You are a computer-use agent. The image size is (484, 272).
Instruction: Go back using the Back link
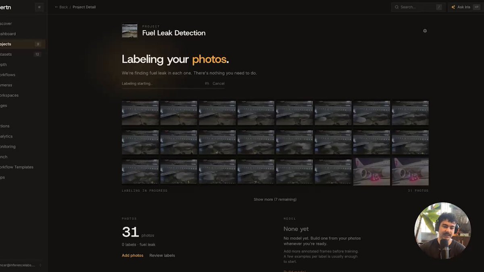pyautogui.click(x=61, y=7)
